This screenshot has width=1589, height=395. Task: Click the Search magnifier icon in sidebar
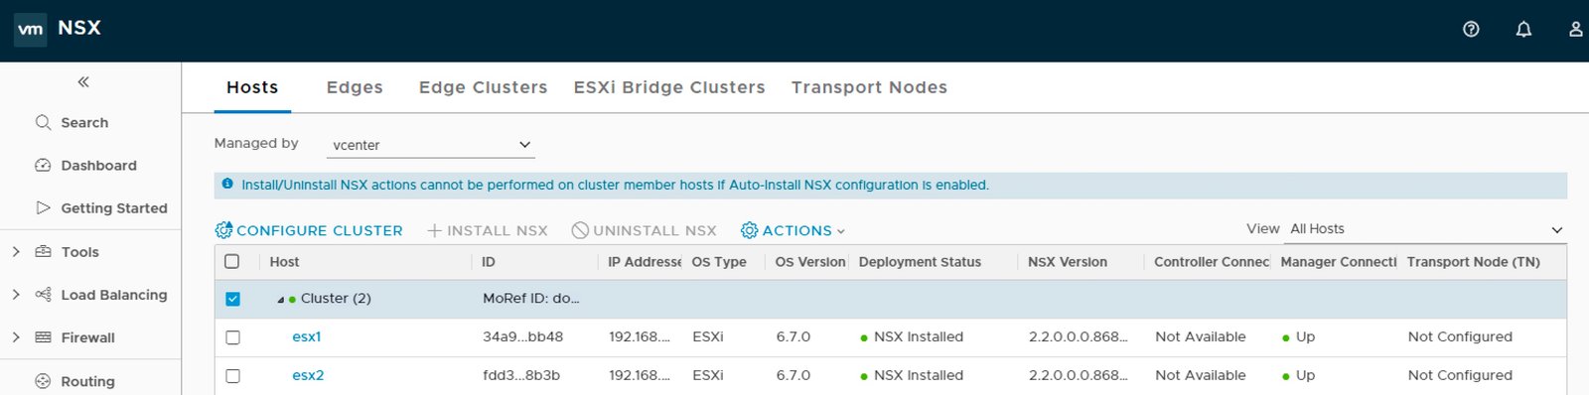click(x=43, y=122)
